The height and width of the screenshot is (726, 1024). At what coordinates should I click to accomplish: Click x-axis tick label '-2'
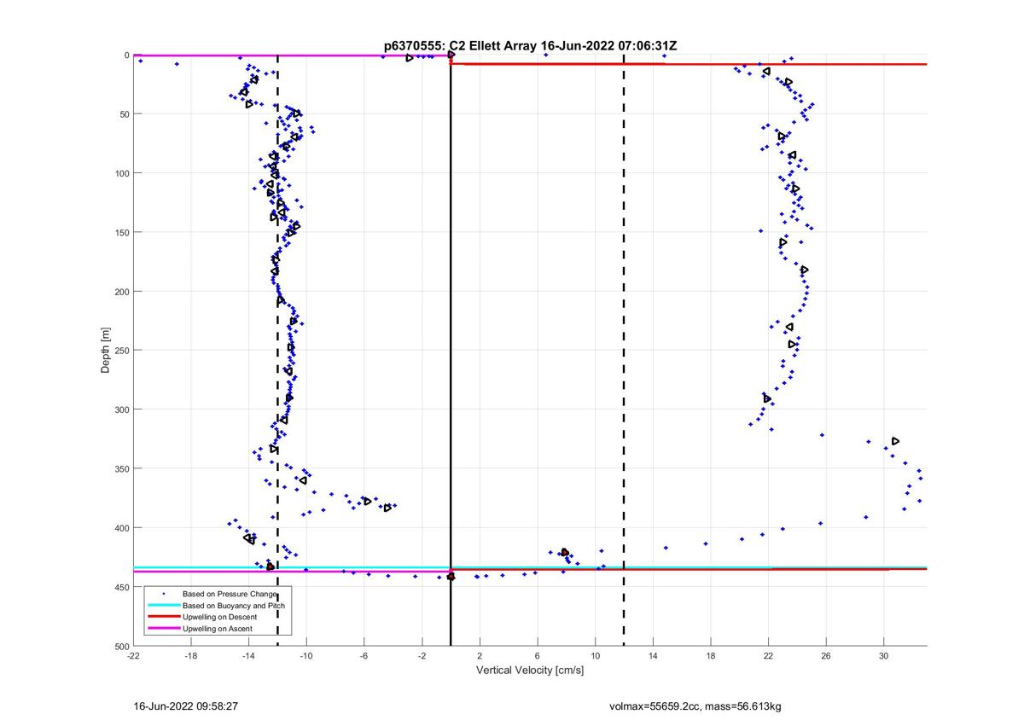[x=422, y=657]
